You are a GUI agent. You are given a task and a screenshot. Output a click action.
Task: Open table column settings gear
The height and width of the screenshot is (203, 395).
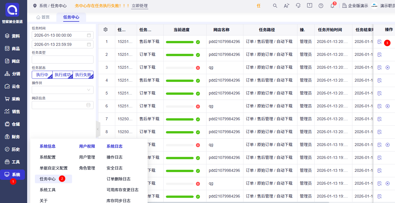[x=106, y=29]
